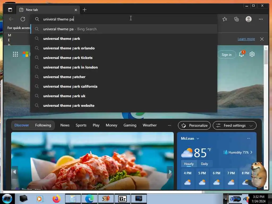The height and width of the screenshot is (204, 272).
Task: Go to previous story with left arrow
Action: click(x=15, y=172)
